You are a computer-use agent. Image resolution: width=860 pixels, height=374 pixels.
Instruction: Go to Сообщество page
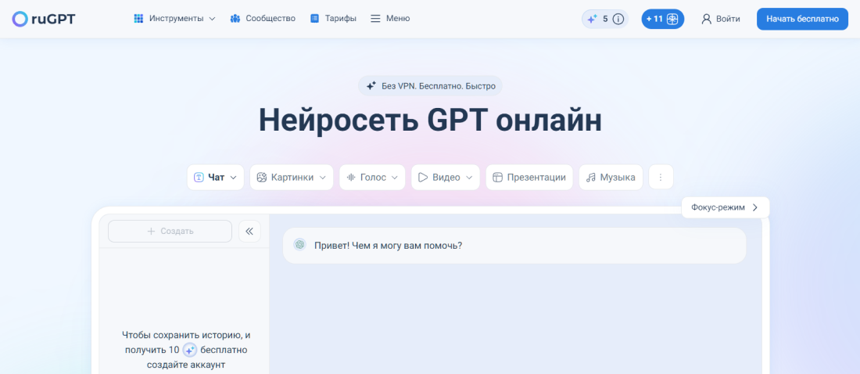point(263,19)
